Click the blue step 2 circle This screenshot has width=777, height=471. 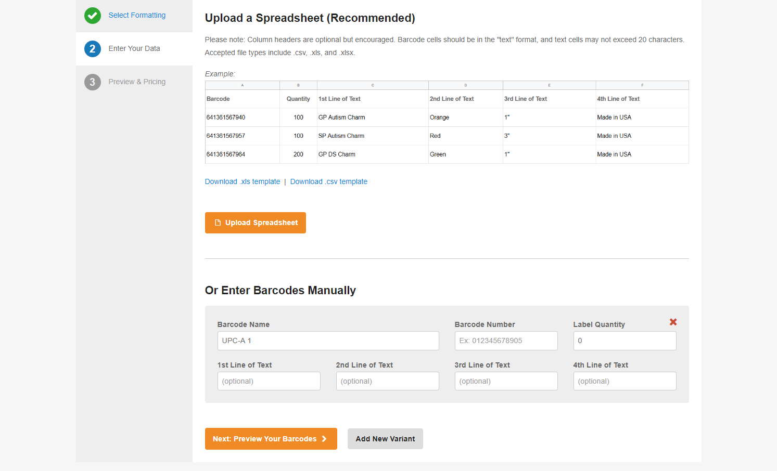click(93, 49)
